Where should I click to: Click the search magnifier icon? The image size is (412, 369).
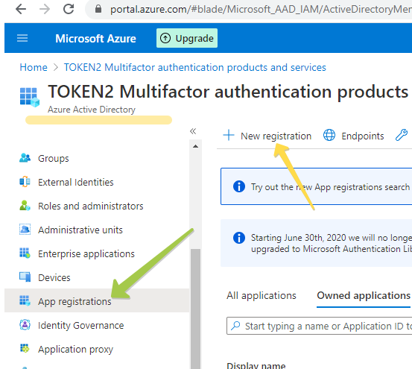(x=235, y=326)
